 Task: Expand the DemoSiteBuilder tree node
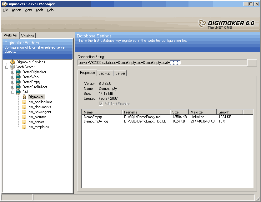[x=13, y=87]
